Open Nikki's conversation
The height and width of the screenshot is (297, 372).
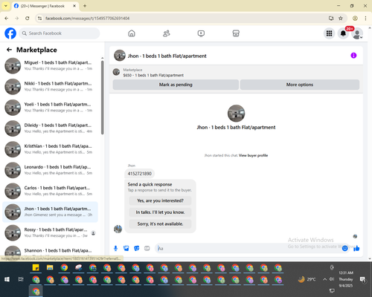point(51,87)
